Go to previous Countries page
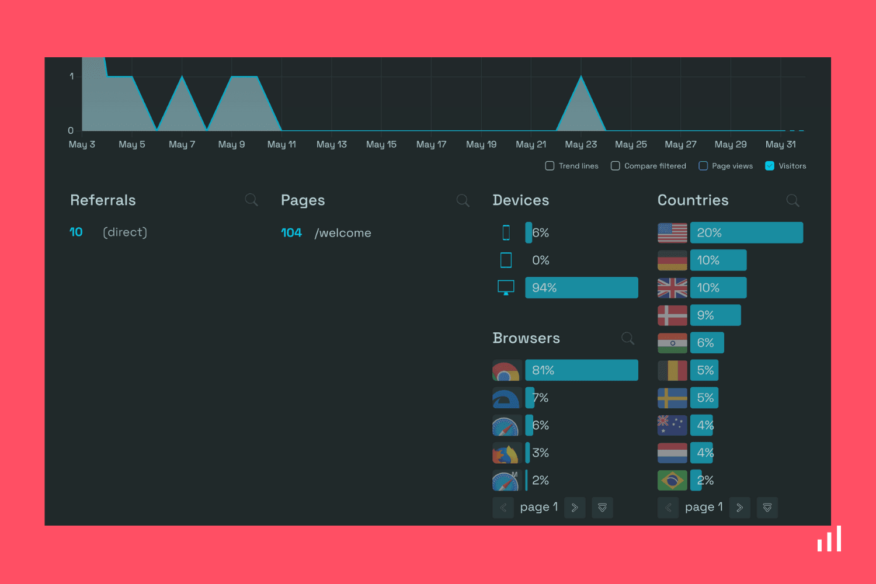The image size is (876, 584). [668, 507]
